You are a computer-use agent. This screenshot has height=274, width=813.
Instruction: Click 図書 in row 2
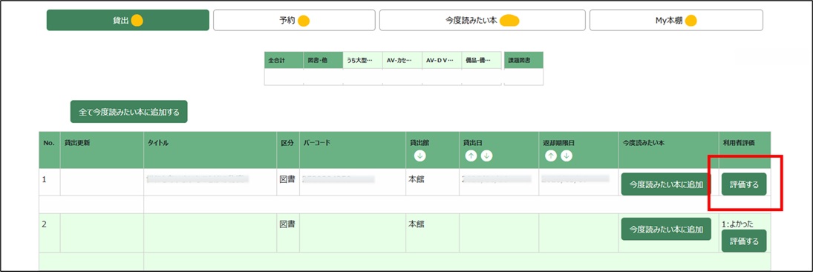point(288,224)
